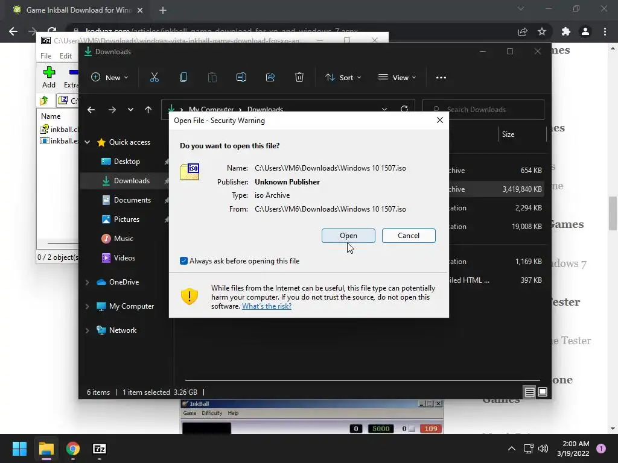Cancel the Open File security warning

coord(409,236)
